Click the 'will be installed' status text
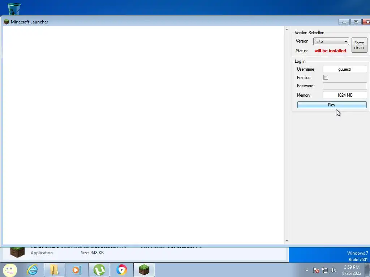 (x=330, y=50)
